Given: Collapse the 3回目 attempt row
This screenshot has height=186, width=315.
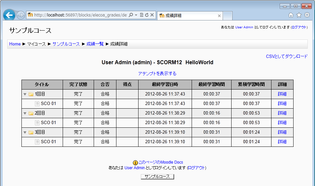Looking at the screenshot, I should pos(25,132).
